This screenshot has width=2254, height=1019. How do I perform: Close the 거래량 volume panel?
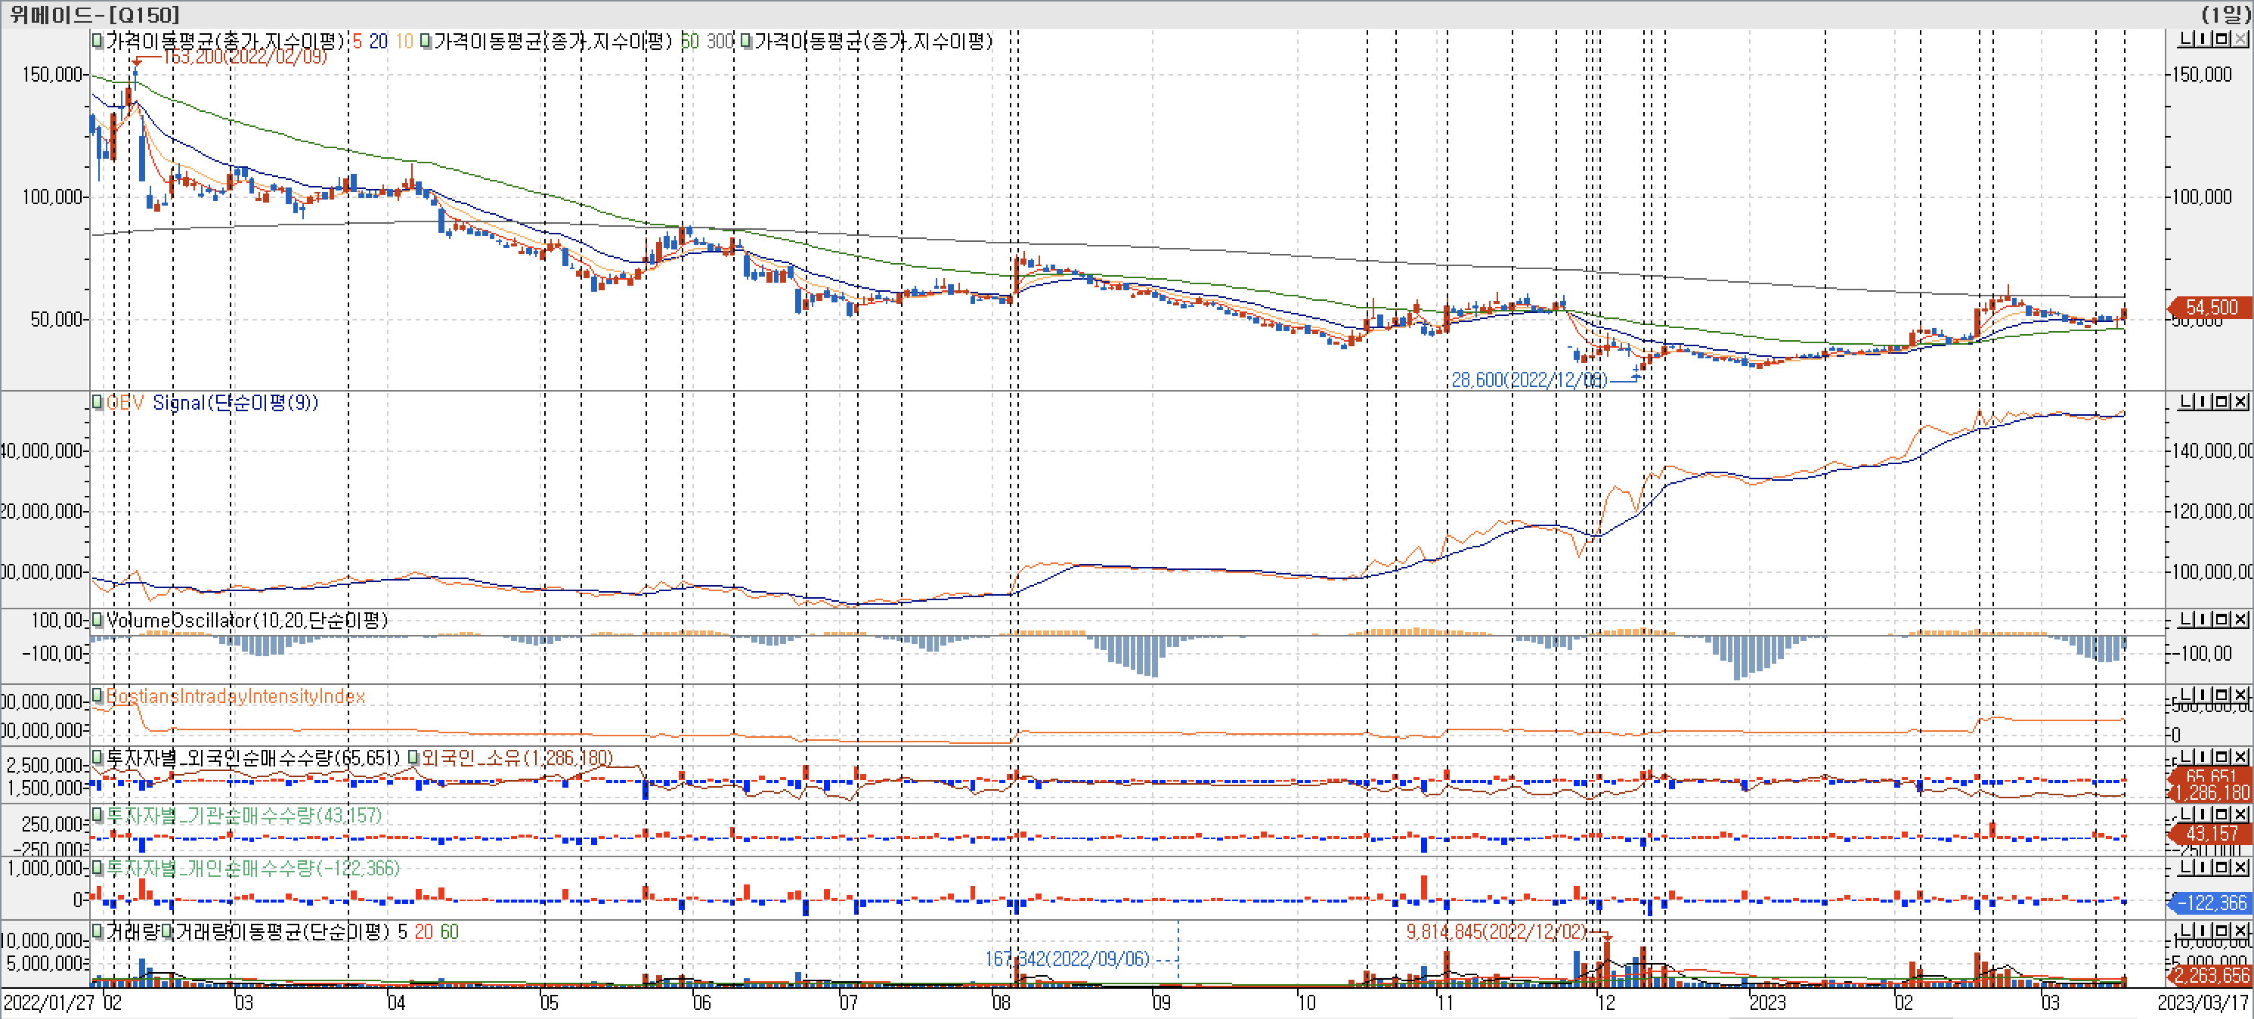pyautogui.click(x=2240, y=931)
